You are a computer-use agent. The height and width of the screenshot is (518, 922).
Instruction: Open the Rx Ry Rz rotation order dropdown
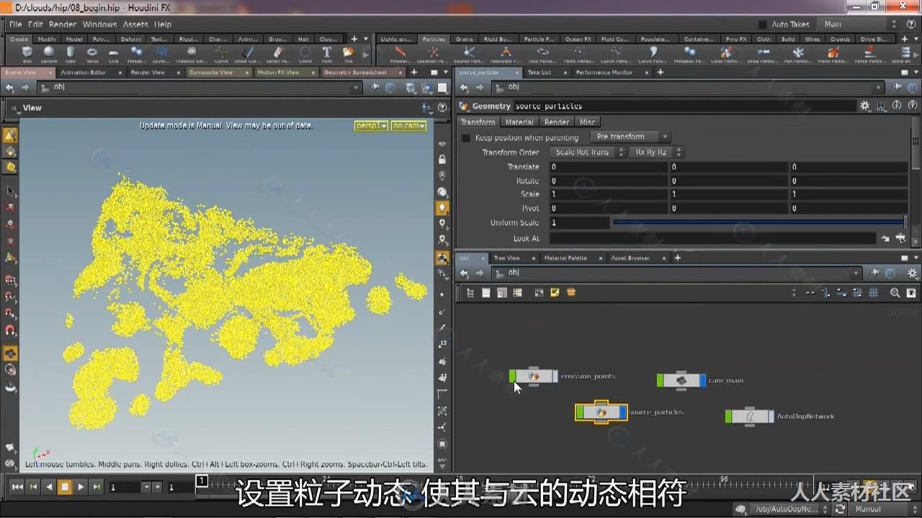(x=655, y=153)
